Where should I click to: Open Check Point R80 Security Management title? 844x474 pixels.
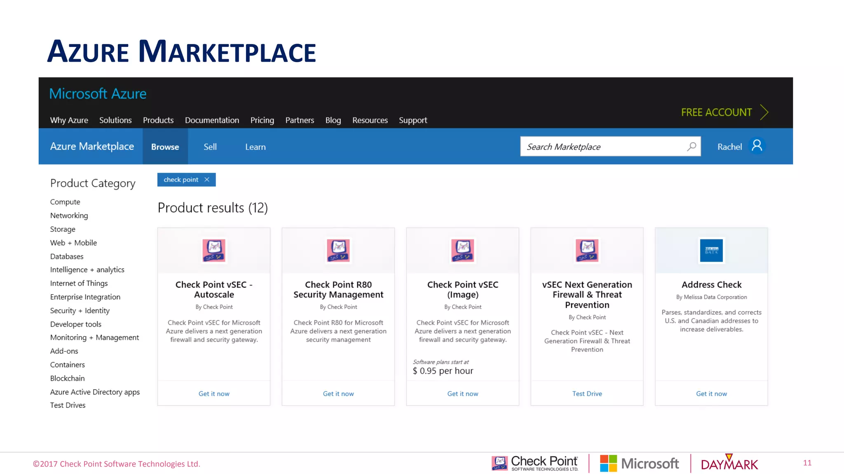point(338,289)
